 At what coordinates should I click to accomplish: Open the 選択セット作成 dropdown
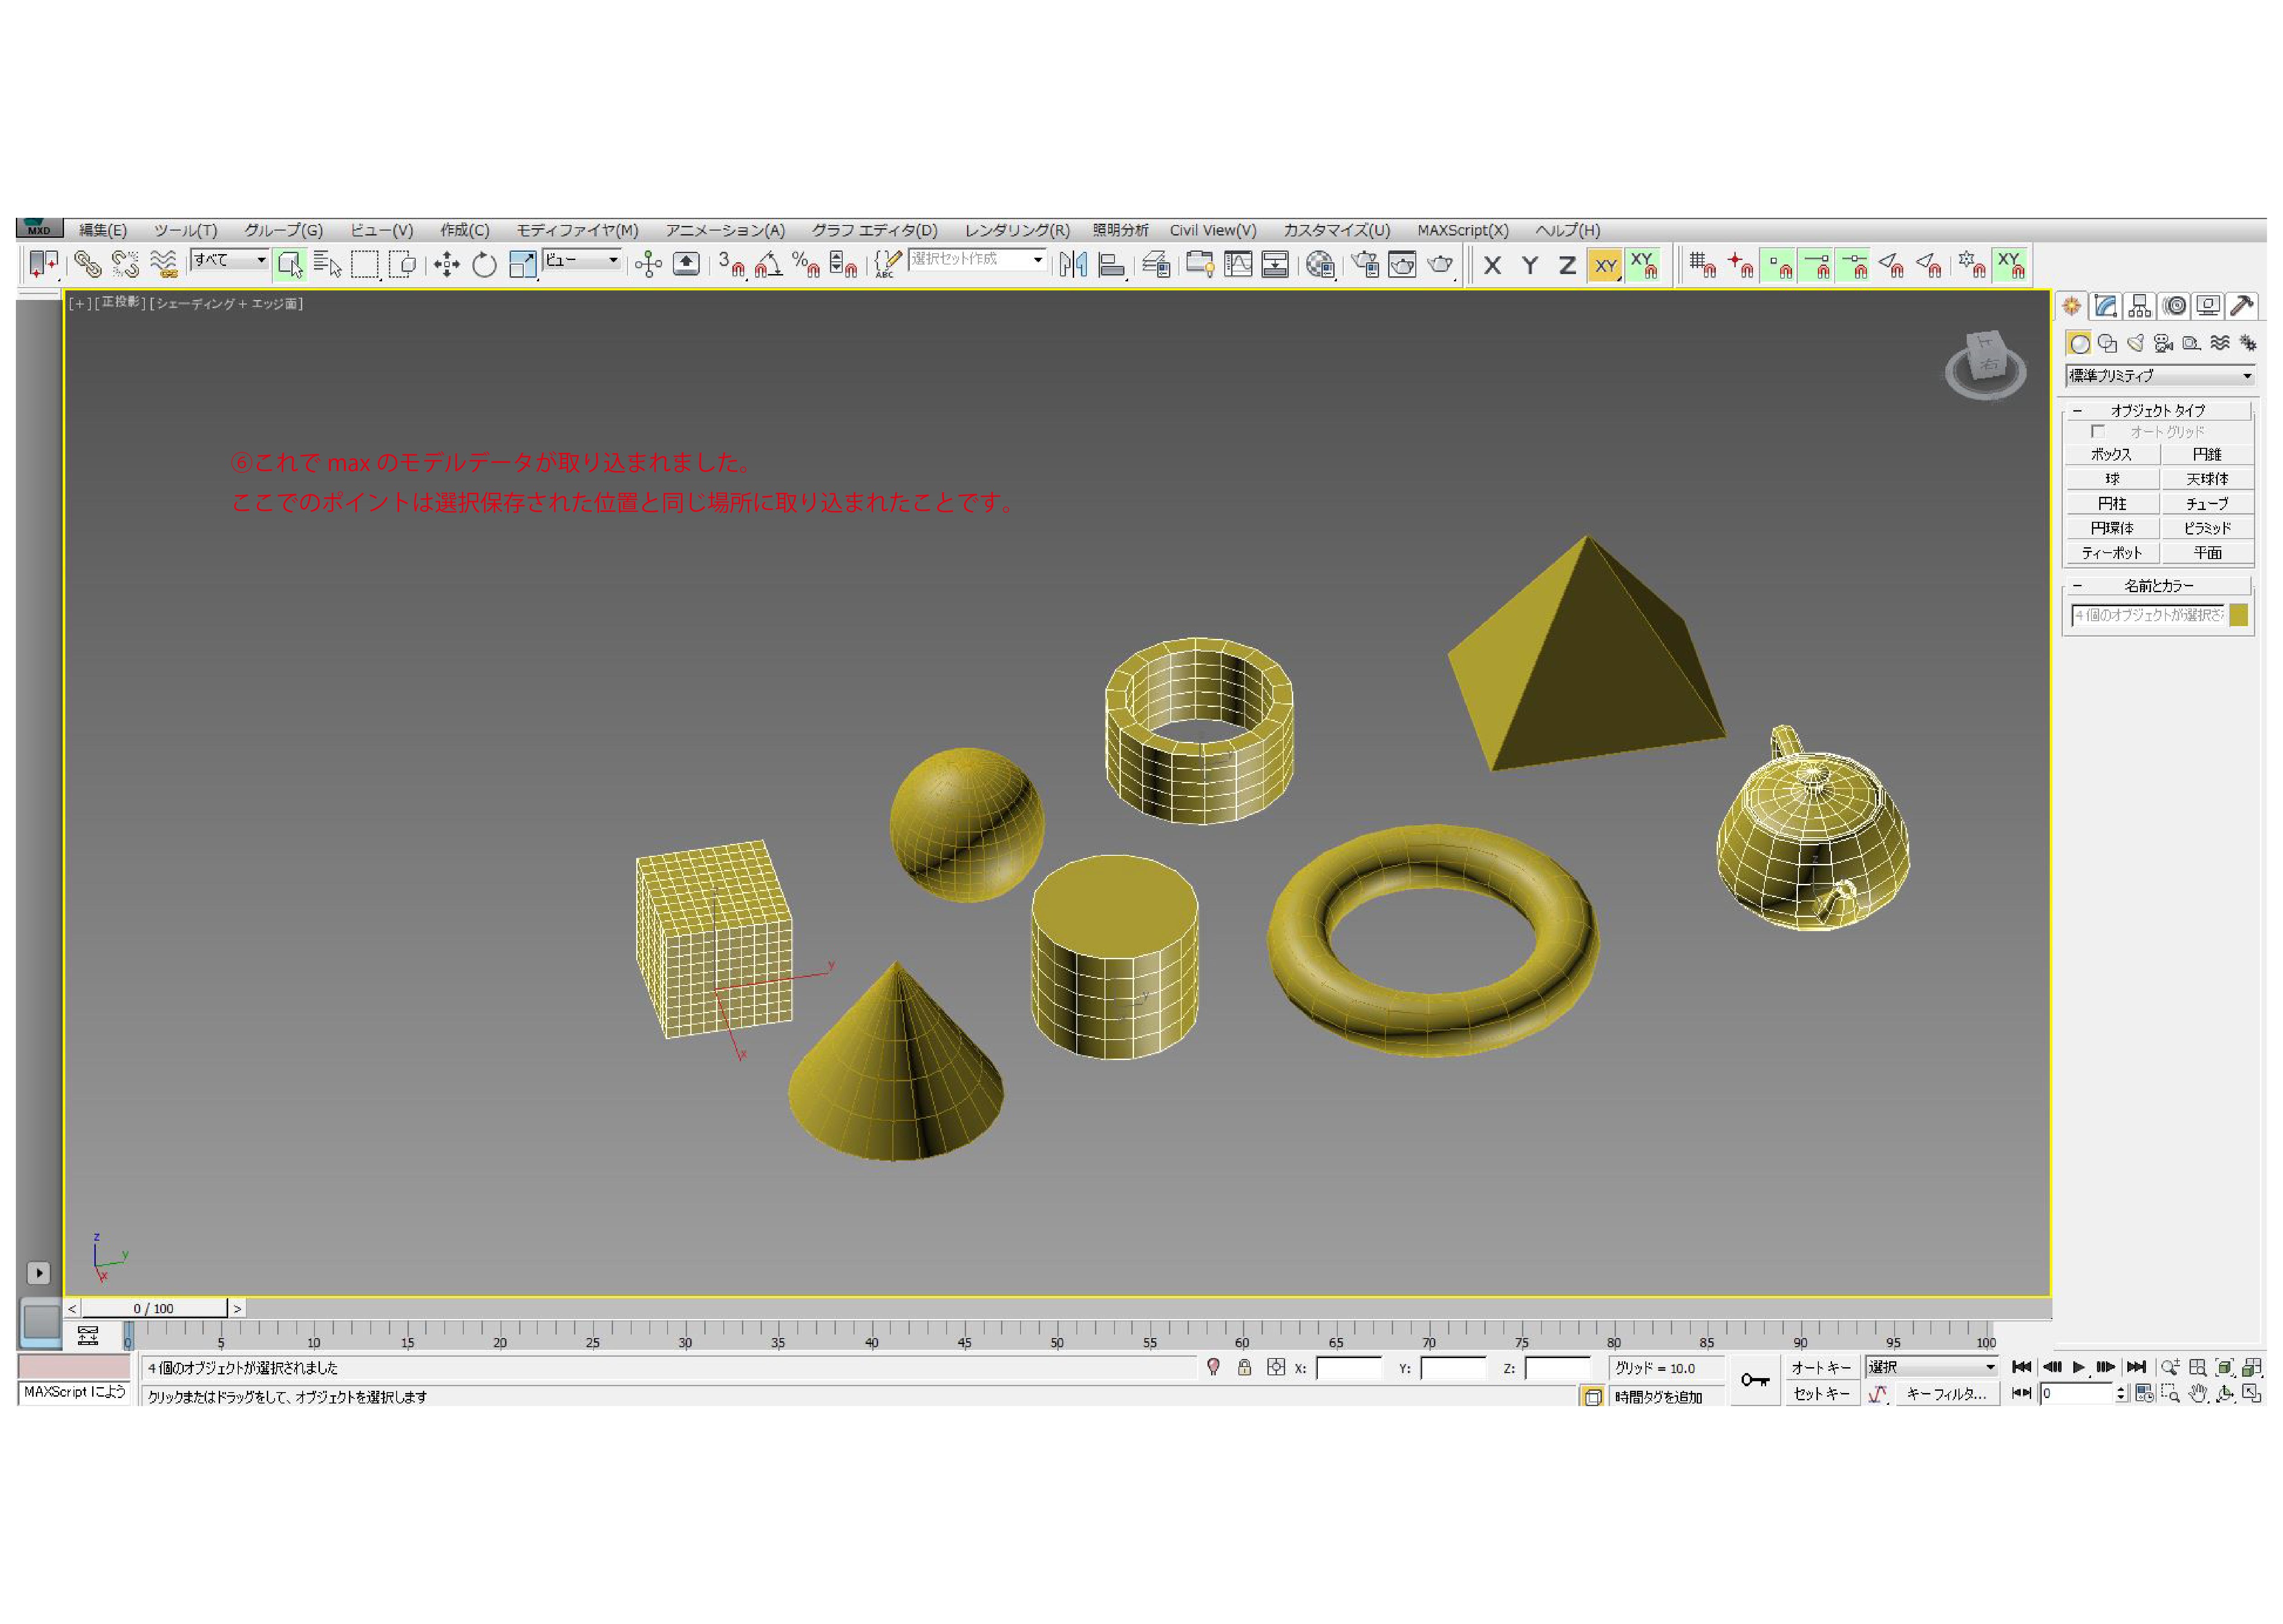pyautogui.click(x=1038, y=259)
